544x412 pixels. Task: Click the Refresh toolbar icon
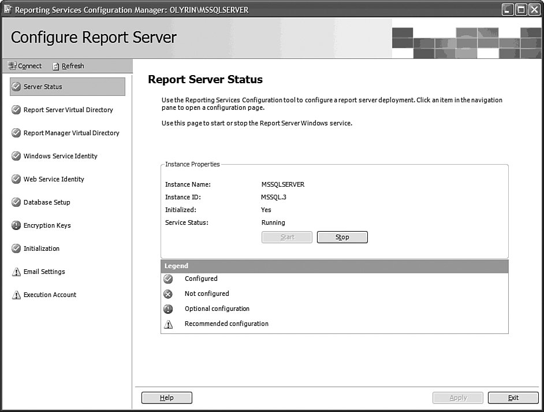click(56, 66)
